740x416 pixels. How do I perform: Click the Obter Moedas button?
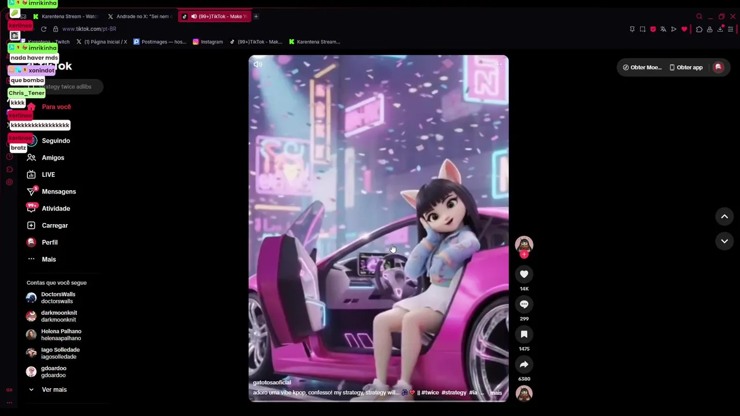click(x=642, y=67)
